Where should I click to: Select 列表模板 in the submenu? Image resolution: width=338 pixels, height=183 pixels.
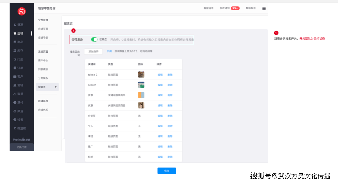(43, 69)
